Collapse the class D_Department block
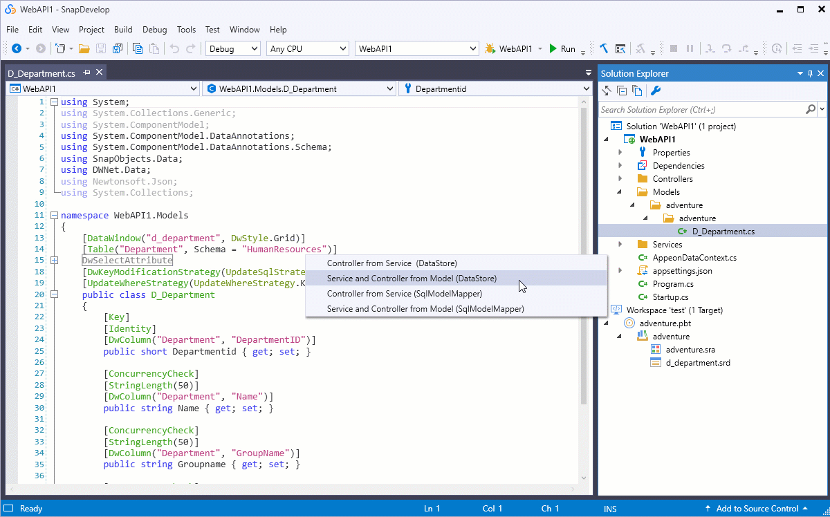 [54, 294]
